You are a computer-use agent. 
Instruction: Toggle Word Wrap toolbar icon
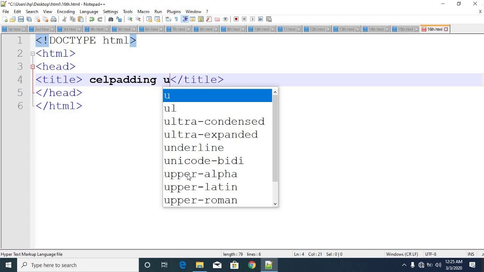click(168, 19)
